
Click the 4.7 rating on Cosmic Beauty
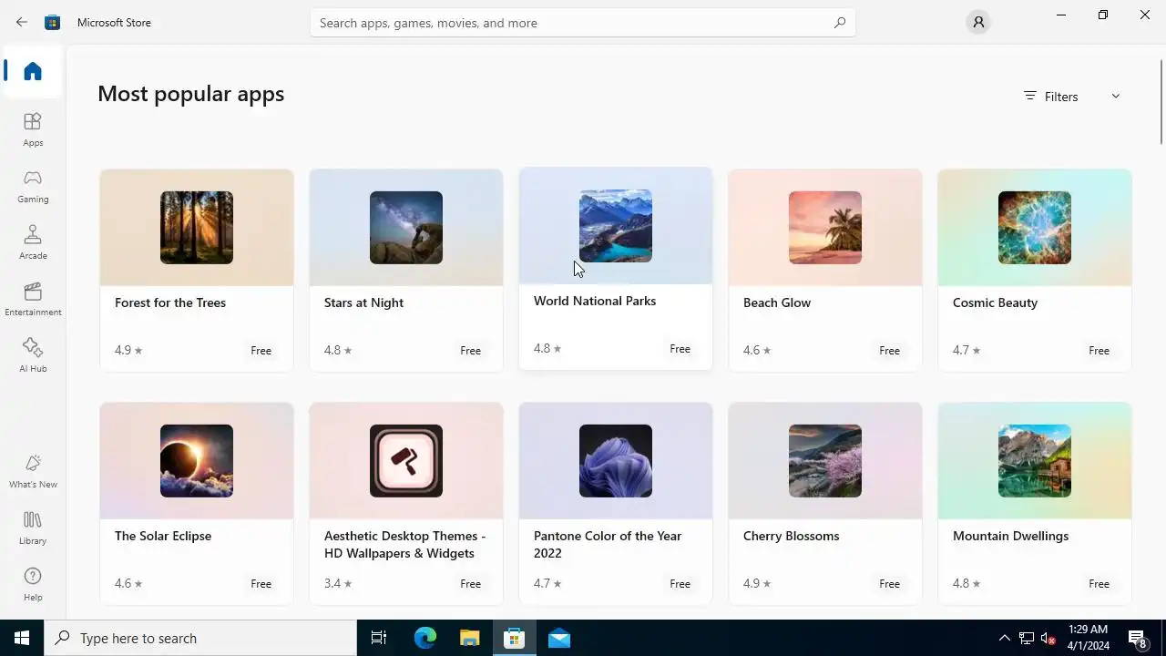(967, 351)
